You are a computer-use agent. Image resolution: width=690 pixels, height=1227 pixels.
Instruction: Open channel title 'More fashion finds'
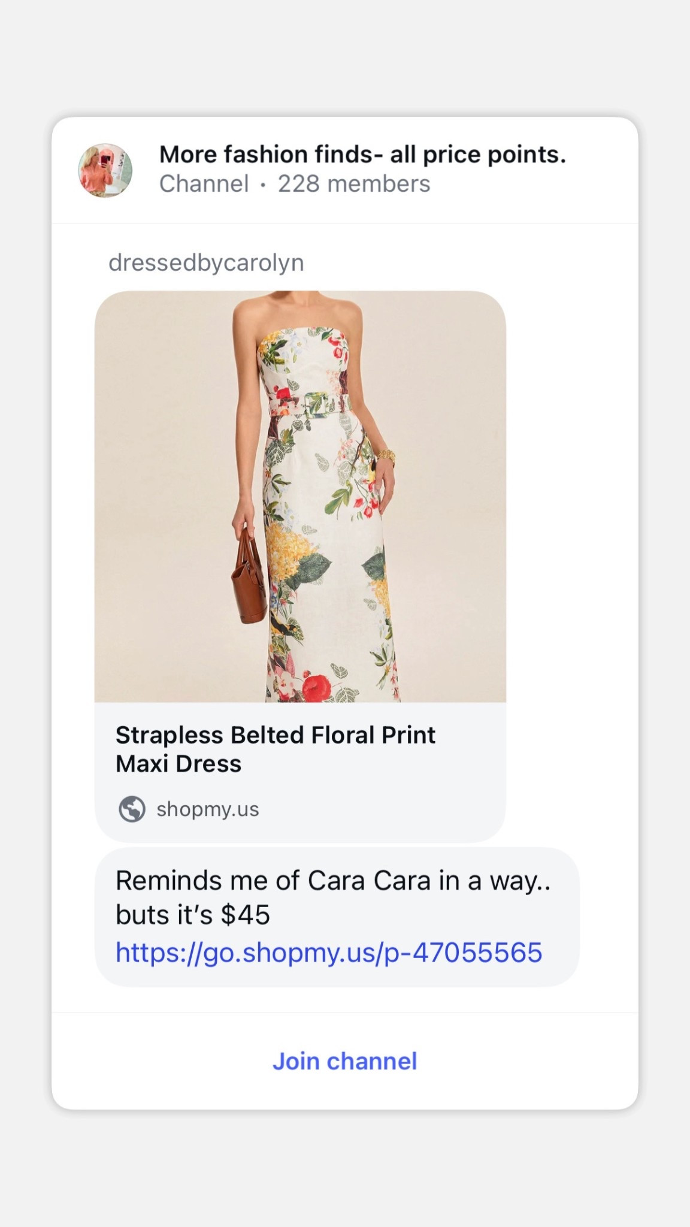click(x=362, y=155)
